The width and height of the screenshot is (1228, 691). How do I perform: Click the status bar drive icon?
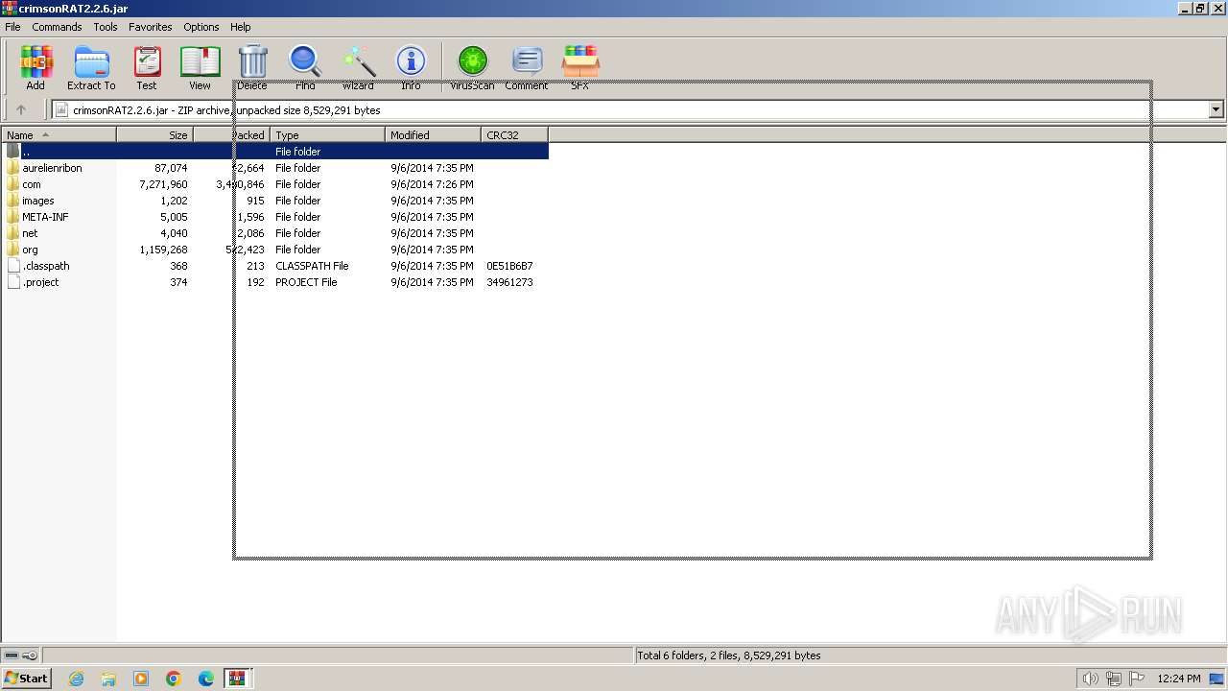click(x=12, y=655)
